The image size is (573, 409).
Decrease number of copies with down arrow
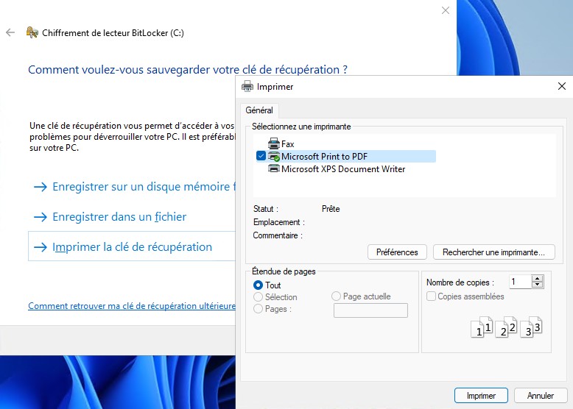tap(537, 285)
